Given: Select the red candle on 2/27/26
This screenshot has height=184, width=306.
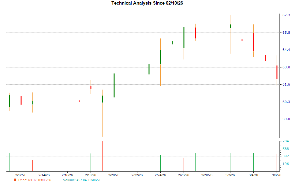Looking at the screenshot, I should point(195,32).
